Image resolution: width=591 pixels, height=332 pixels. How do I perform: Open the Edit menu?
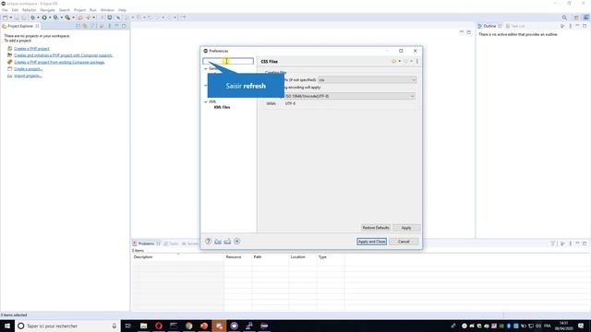[x=15, y=10]
